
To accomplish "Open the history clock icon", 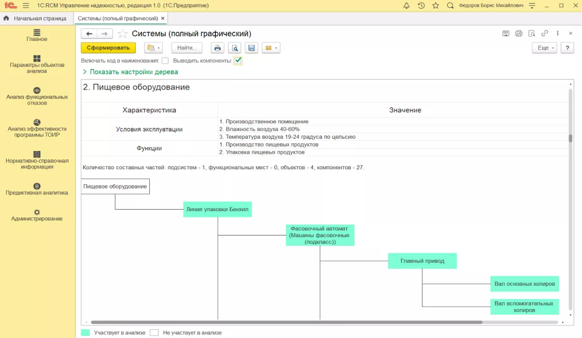I will pyautogui.click(x=421, y=6).
